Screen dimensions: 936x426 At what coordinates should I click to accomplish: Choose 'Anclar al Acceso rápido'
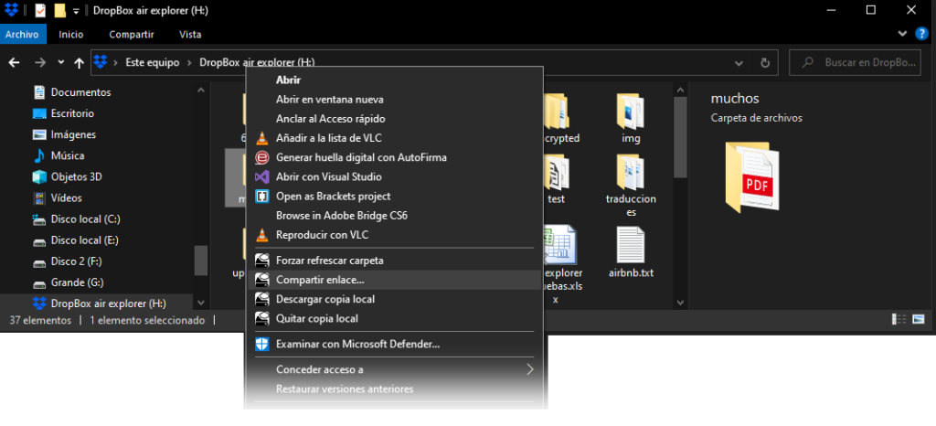(395, 119)
